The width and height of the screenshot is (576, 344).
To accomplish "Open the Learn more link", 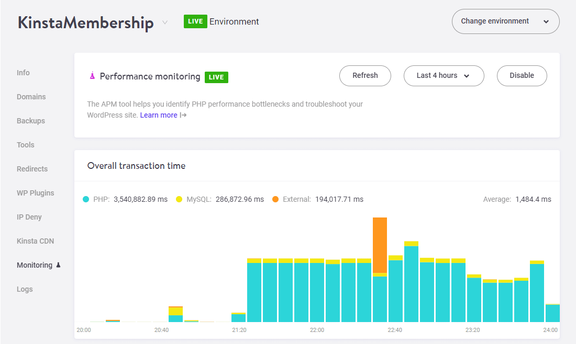I will coord(159,115).
